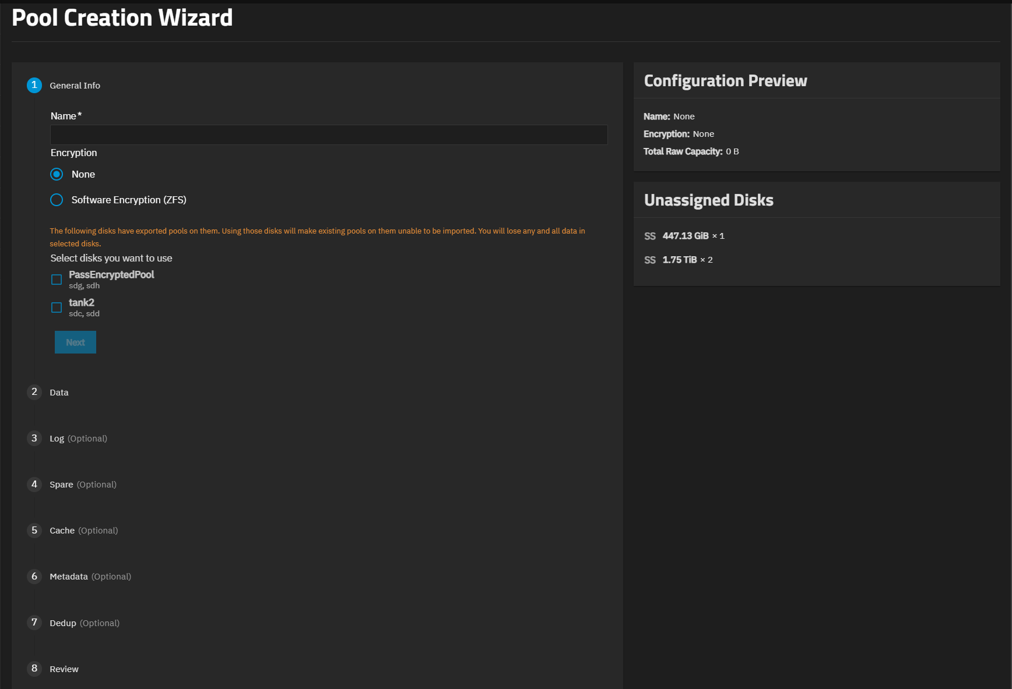Click the step 3 number icon for Log
This screenshot has width=1012, height=689.
click(34, 438)
